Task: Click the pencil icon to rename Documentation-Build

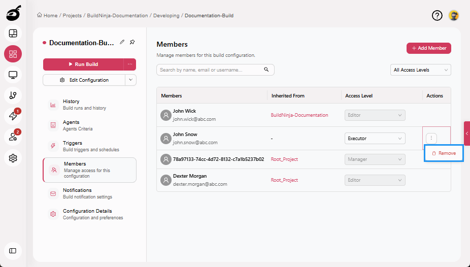Action: click(122, 42)
